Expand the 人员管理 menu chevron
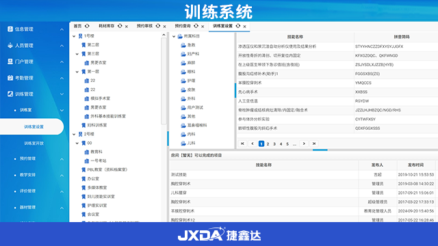This screenshot has height=246, width=438. click(62, 46)
